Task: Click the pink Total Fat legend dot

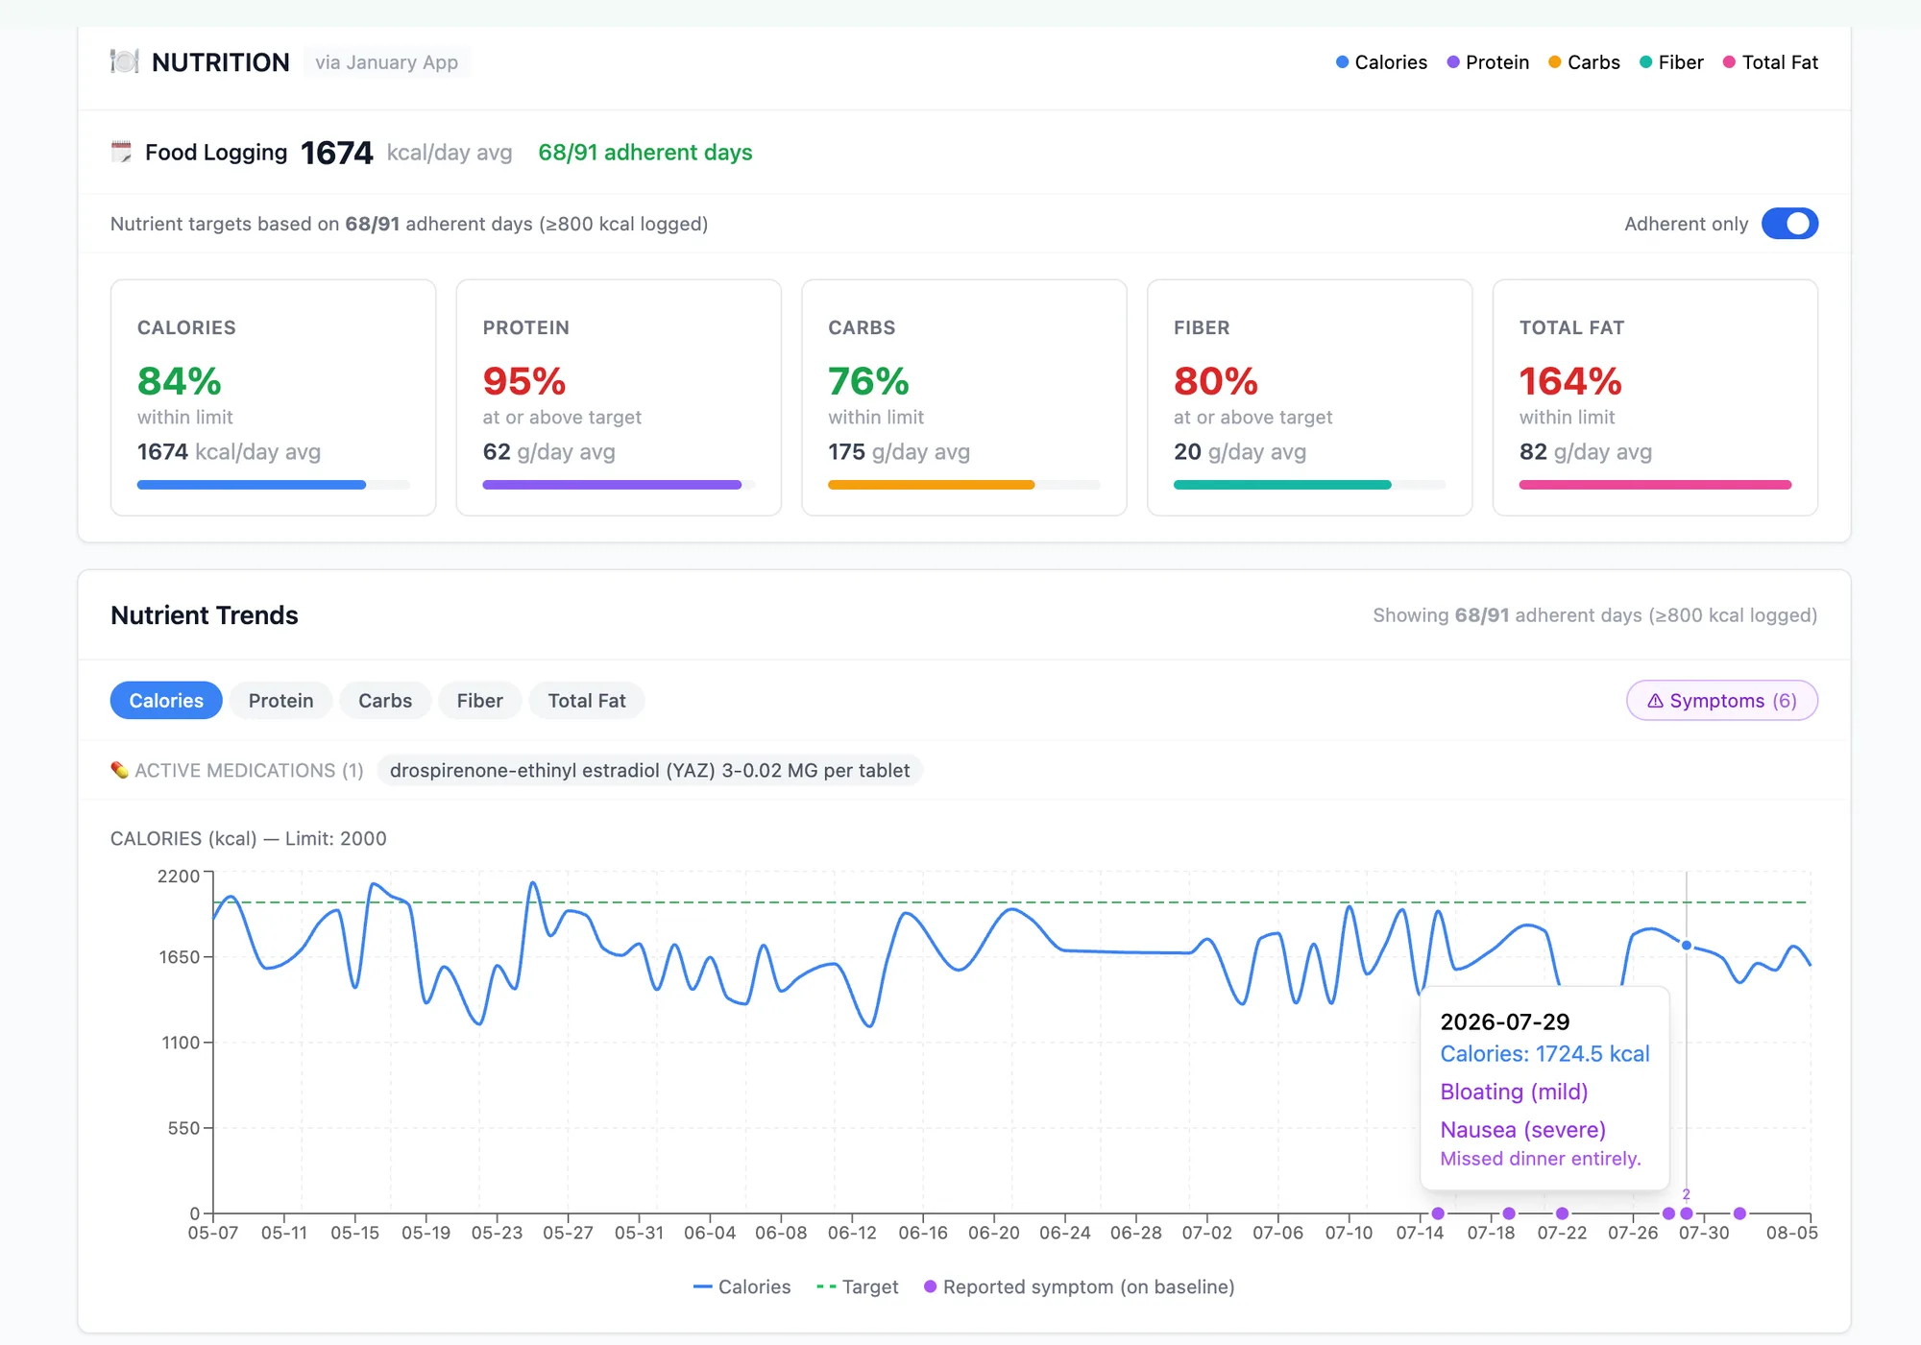Action: 1729,62
